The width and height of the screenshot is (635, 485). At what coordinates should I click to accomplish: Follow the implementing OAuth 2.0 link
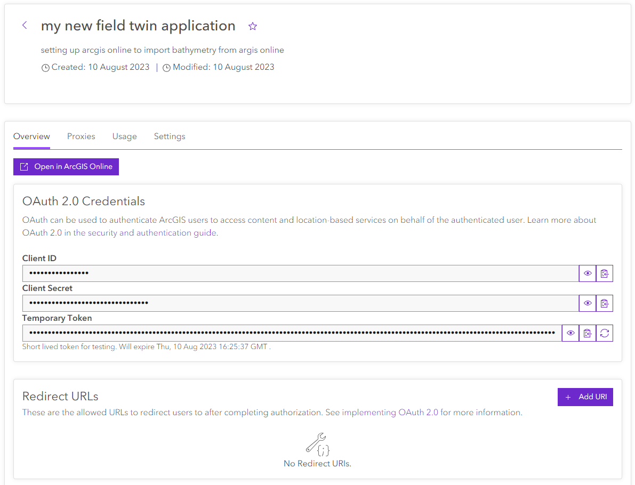(390, 413)
